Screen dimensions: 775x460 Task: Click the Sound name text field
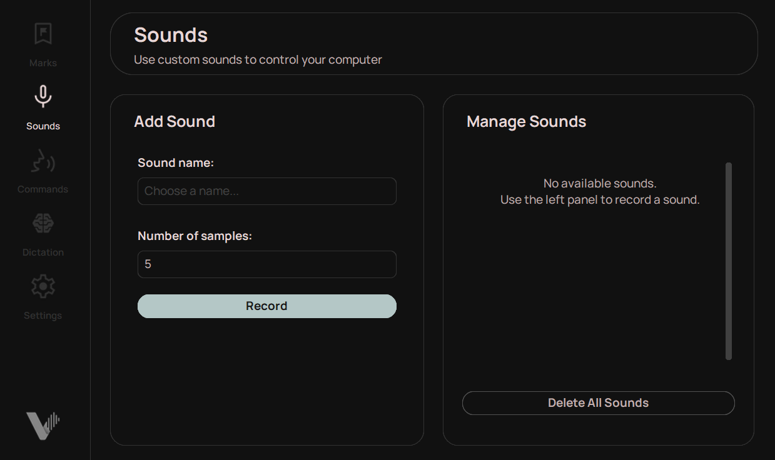tap(266, 191)
